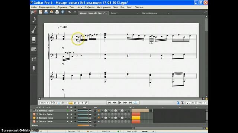Open the Инструменты menu

pos(104,7)
